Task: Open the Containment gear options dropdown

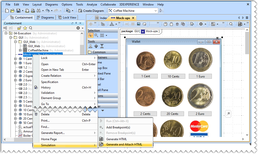Action: (79, 28)
